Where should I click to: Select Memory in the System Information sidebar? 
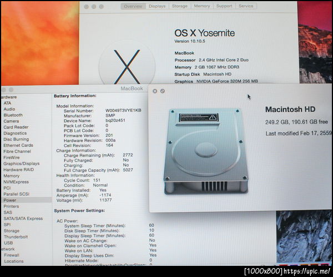click(12, 176)
